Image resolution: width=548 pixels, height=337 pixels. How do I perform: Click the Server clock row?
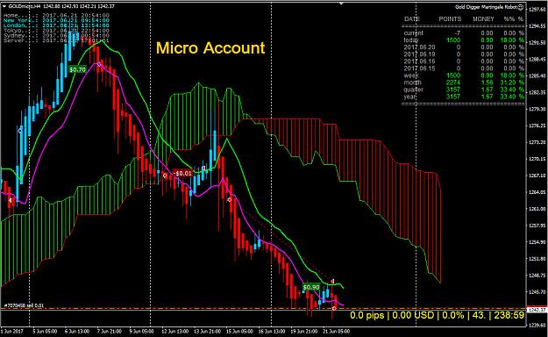tap(56, 40)
